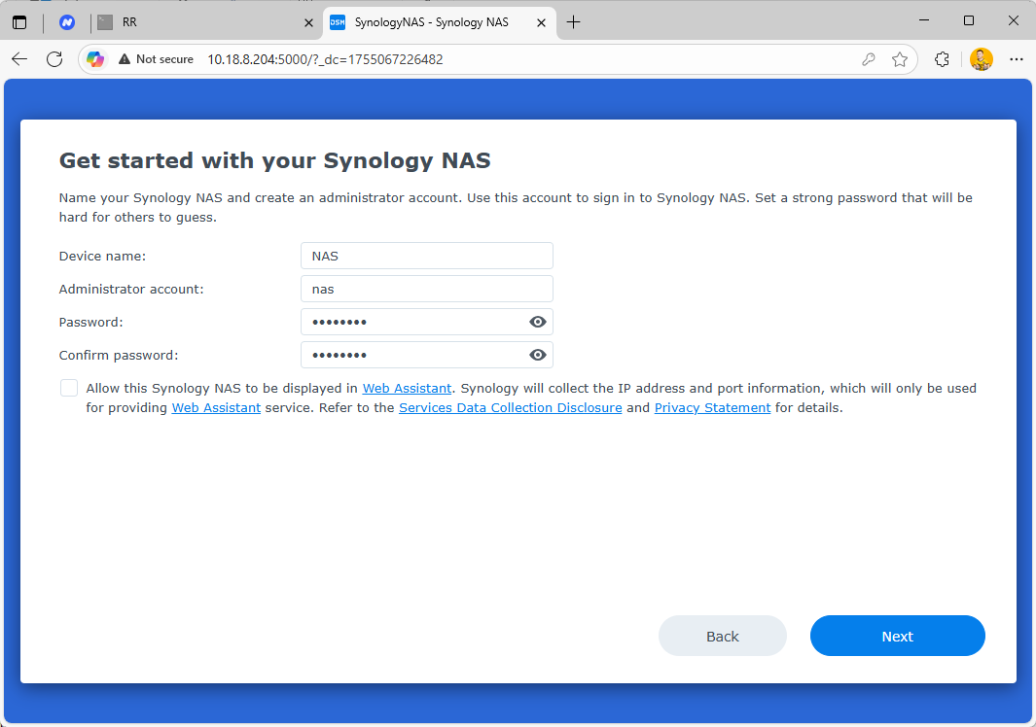Show the Password field contents
Screen dimensions: 1036x727
coord(538,322)
